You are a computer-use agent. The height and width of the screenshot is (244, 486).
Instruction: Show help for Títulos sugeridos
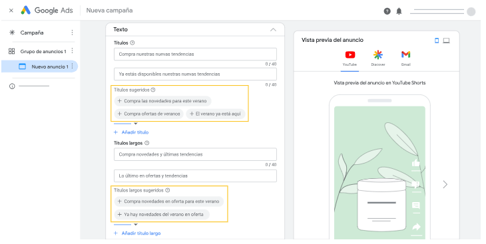click(153, 90)
